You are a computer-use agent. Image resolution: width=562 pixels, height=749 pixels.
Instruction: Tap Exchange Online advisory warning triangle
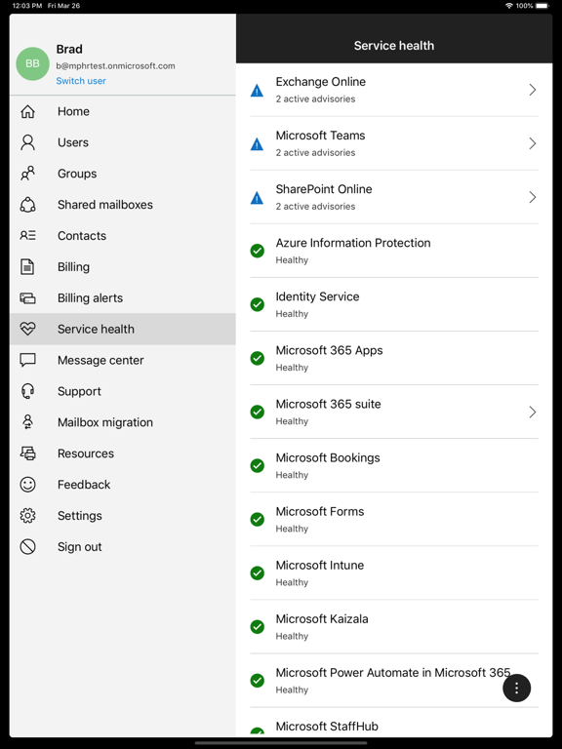[x=258, y=91]
